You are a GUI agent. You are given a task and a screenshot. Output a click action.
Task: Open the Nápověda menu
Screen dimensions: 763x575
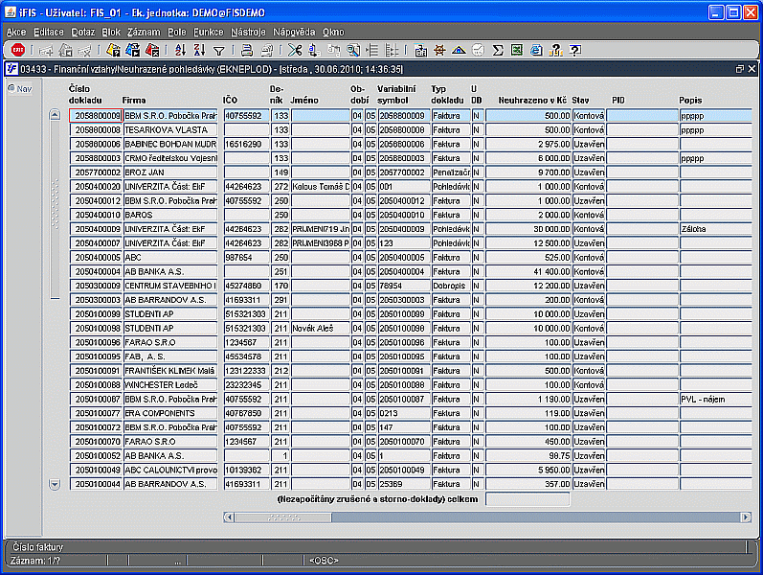pyautogui.click(x=294, y=32)
